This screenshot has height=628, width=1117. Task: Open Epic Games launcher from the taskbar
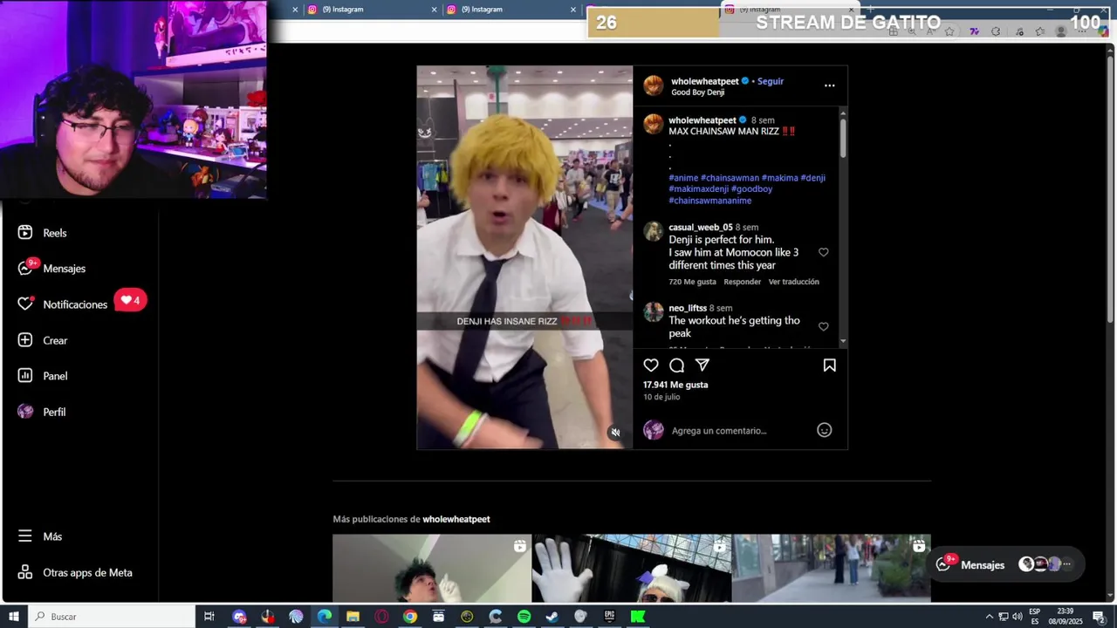pos(609,617)
